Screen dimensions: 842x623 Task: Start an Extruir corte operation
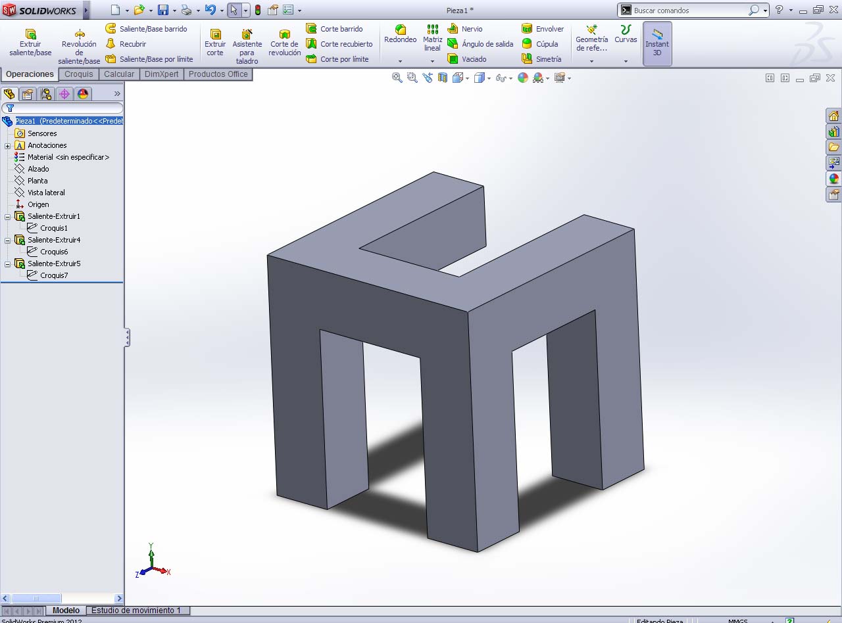coord(215,43)
